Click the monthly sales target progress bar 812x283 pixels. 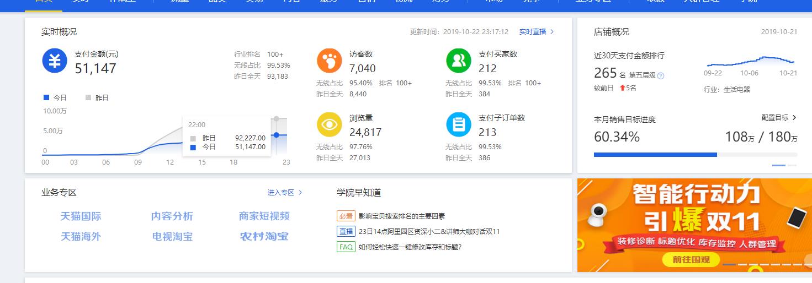[696, 155]
